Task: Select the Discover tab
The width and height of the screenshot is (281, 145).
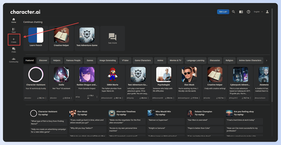Action: 43,60
